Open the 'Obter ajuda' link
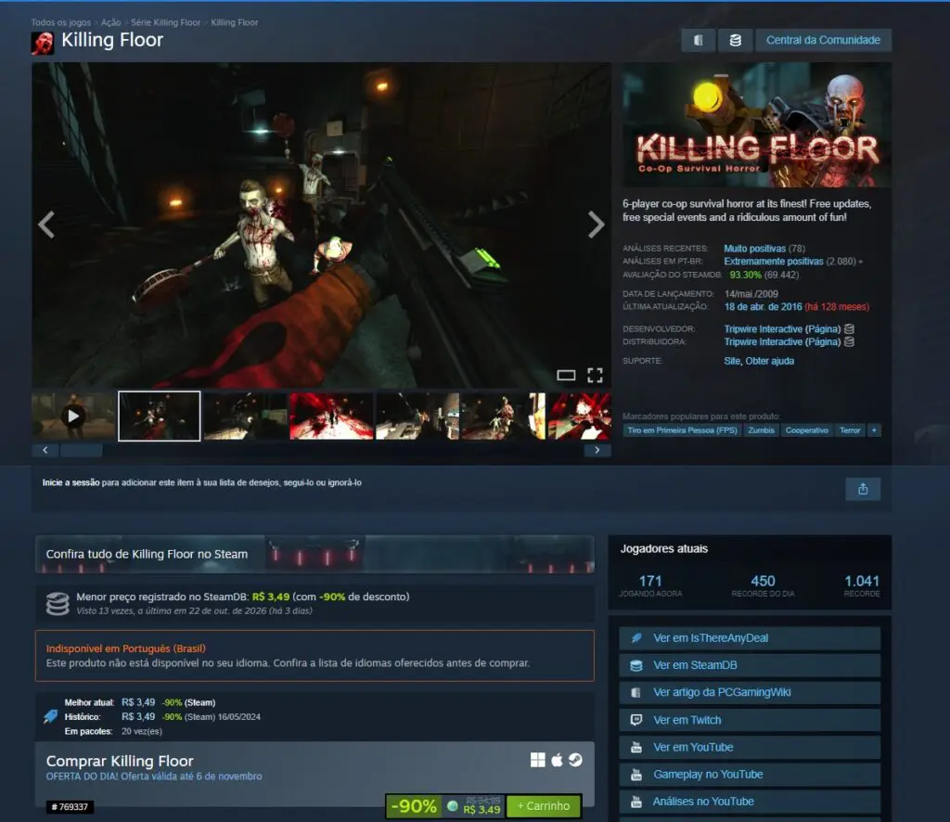 769,361
